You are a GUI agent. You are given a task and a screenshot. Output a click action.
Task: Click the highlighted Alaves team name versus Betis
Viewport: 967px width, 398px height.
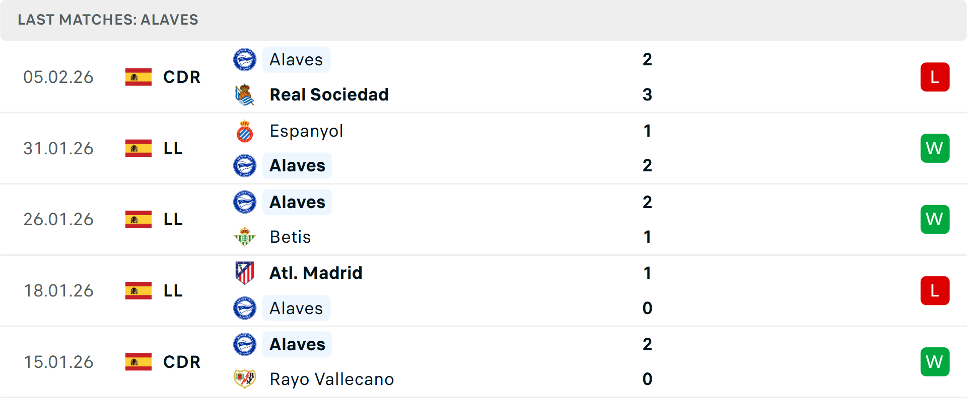click(297, 202)
